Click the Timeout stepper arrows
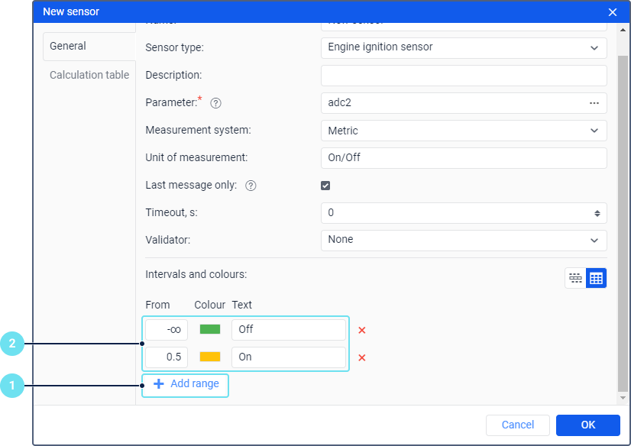The height and width of the screenshot is (446, 631). tap(597, 213)
